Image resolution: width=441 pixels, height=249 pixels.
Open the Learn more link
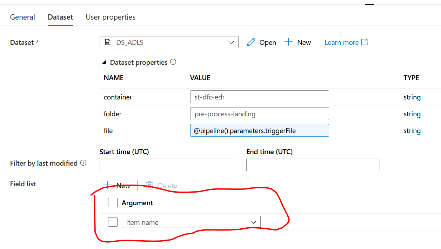click(x=341, y=42)
